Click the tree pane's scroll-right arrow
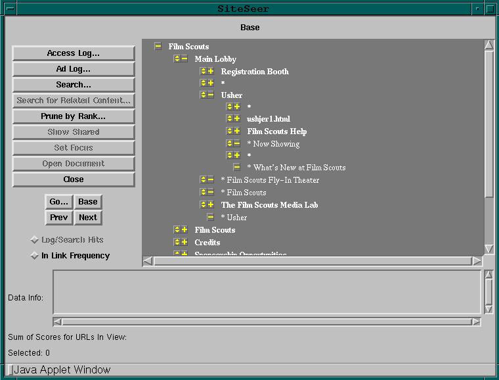Screen dimensions: 499x380 tap(477, 261)
